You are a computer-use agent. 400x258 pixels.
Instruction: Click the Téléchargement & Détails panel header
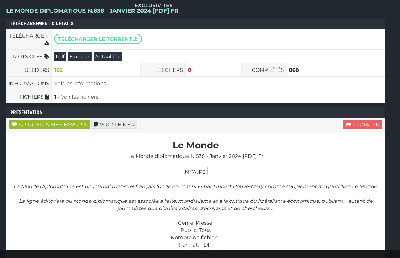(x=196, y=24)
